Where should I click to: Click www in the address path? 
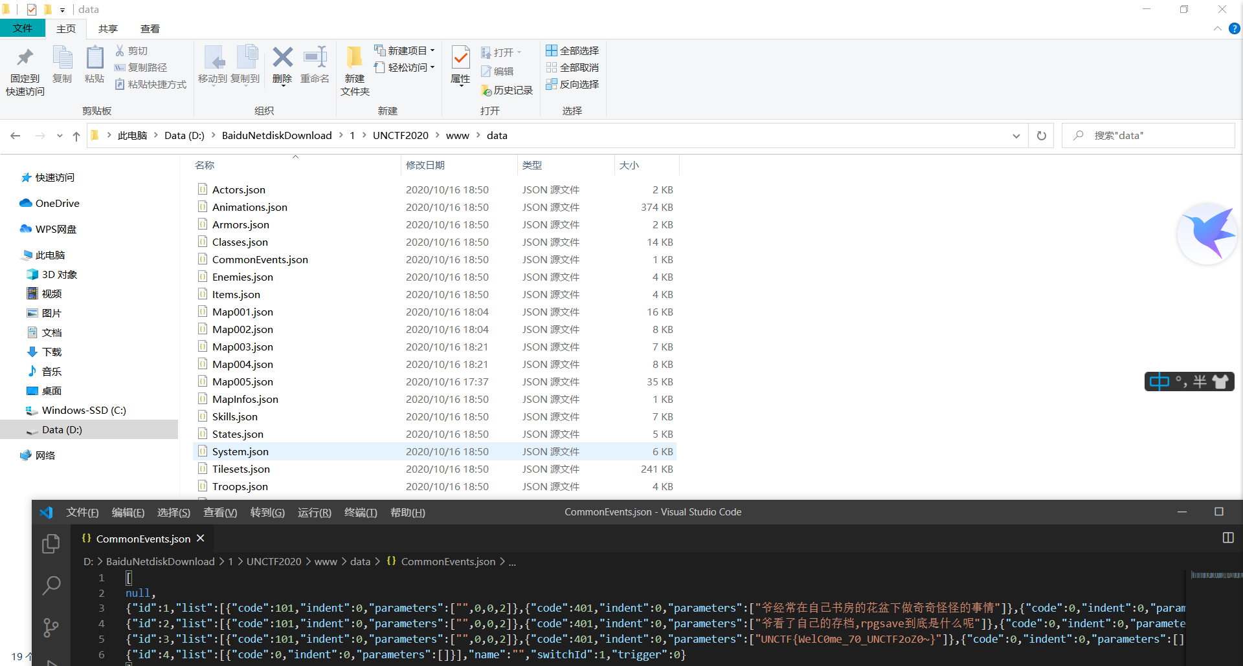457,136
